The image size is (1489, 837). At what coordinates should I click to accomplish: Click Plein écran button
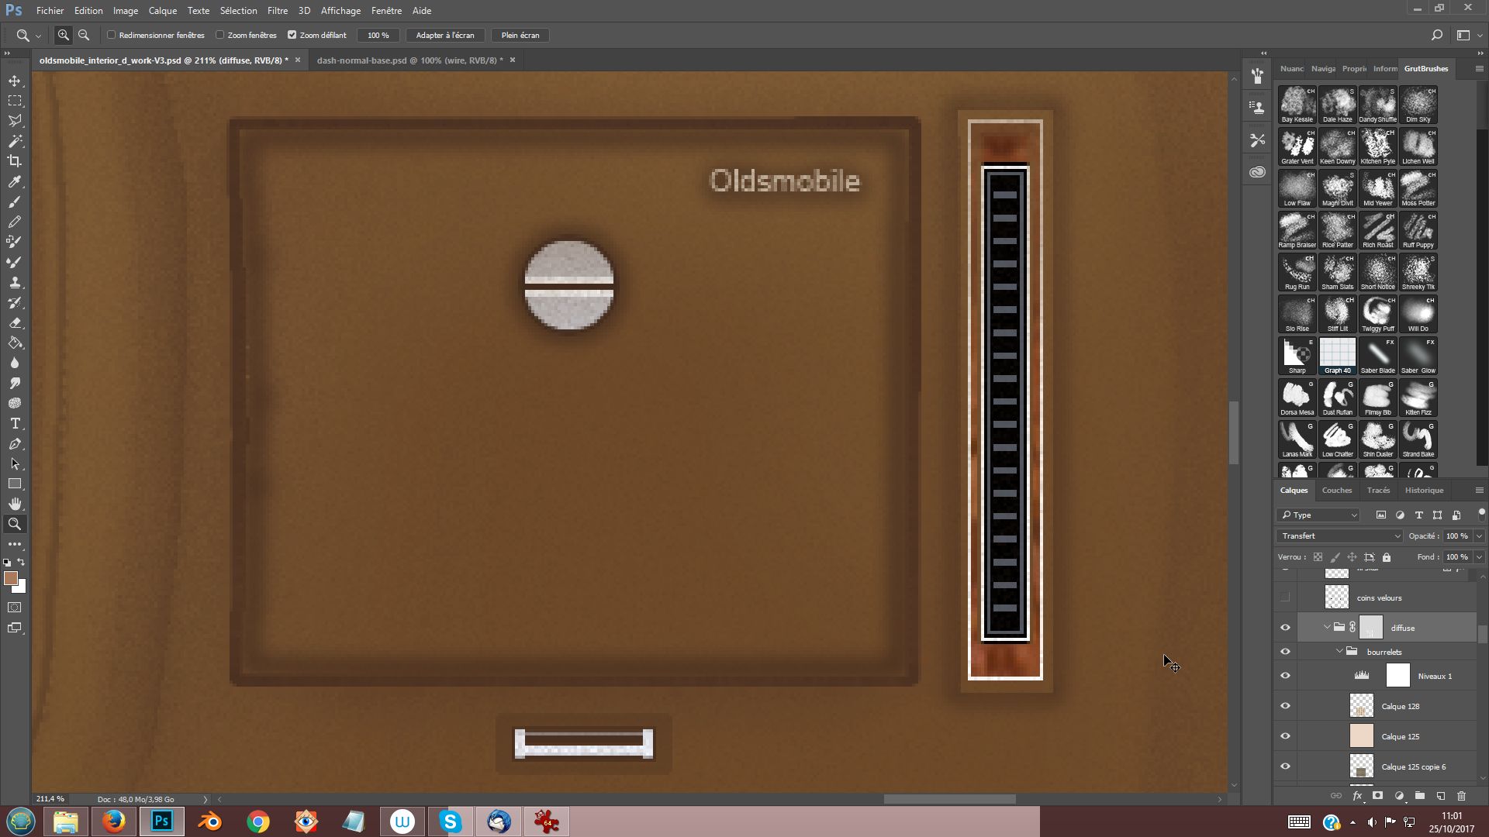[520, 35]
